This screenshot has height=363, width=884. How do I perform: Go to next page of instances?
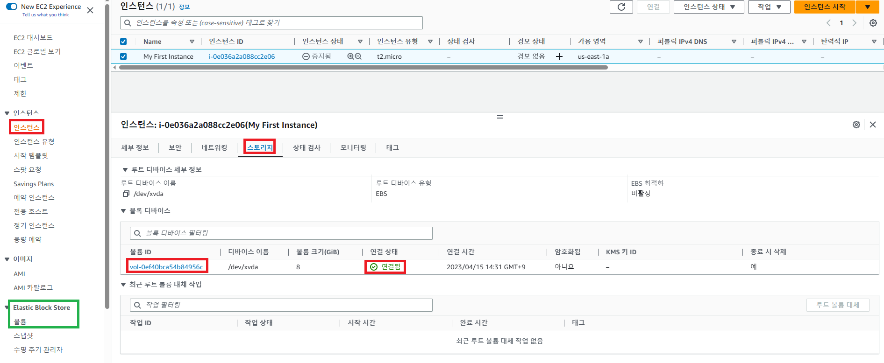point(854,23)
